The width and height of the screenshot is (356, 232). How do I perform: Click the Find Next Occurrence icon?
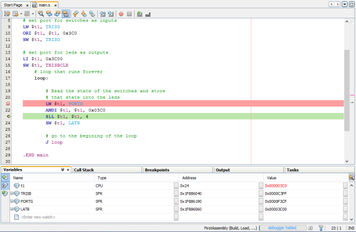click(x=57, y=14)
